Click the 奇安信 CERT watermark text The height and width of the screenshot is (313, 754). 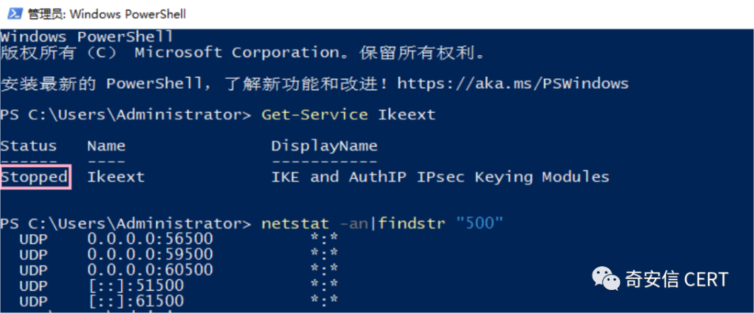click(677, 280)
